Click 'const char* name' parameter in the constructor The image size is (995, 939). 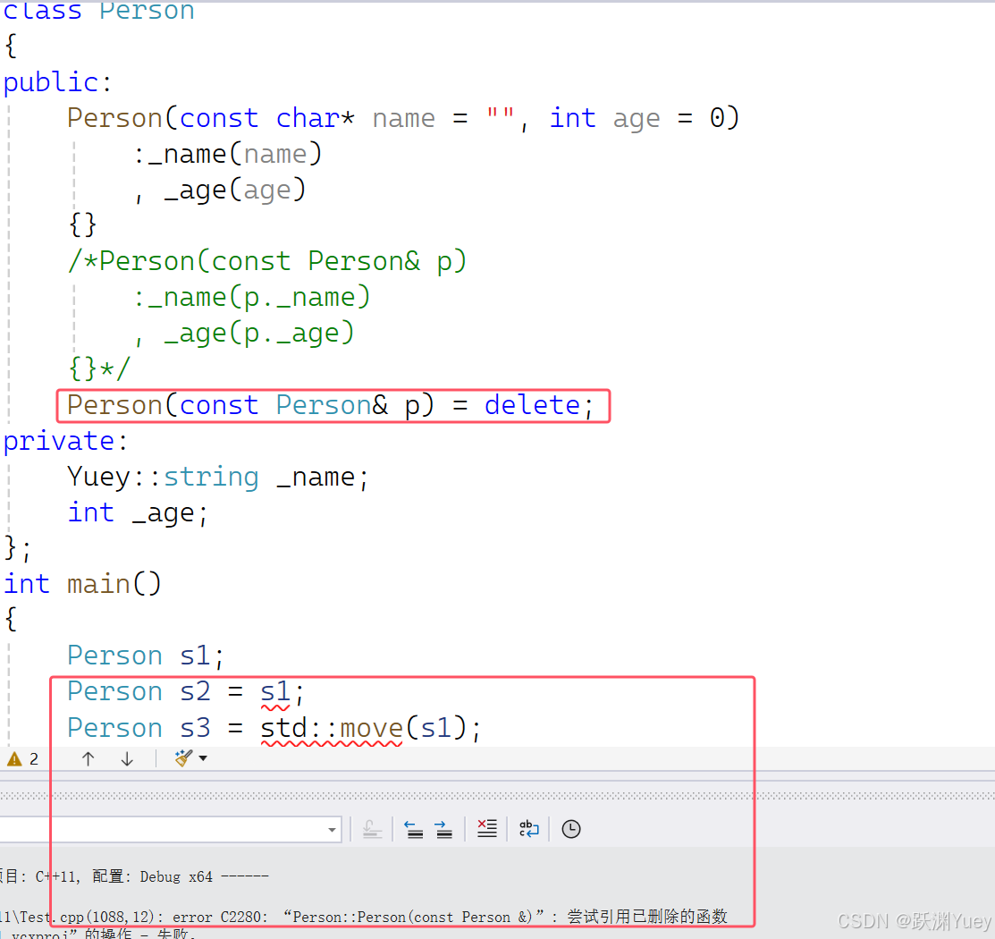[308, 118]
